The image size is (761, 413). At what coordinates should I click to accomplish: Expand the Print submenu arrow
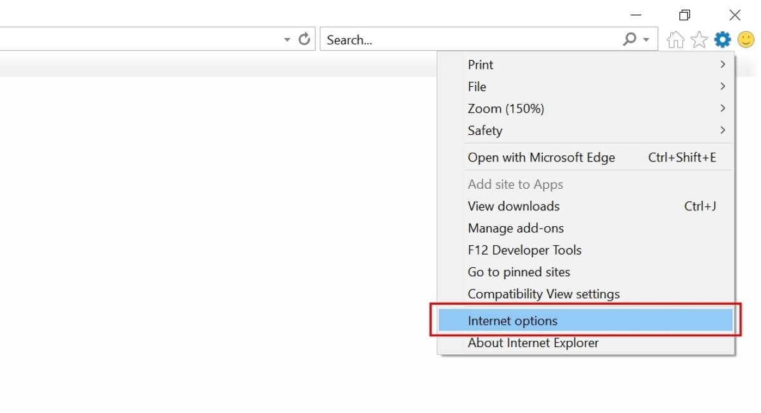(x=722, y=64)
